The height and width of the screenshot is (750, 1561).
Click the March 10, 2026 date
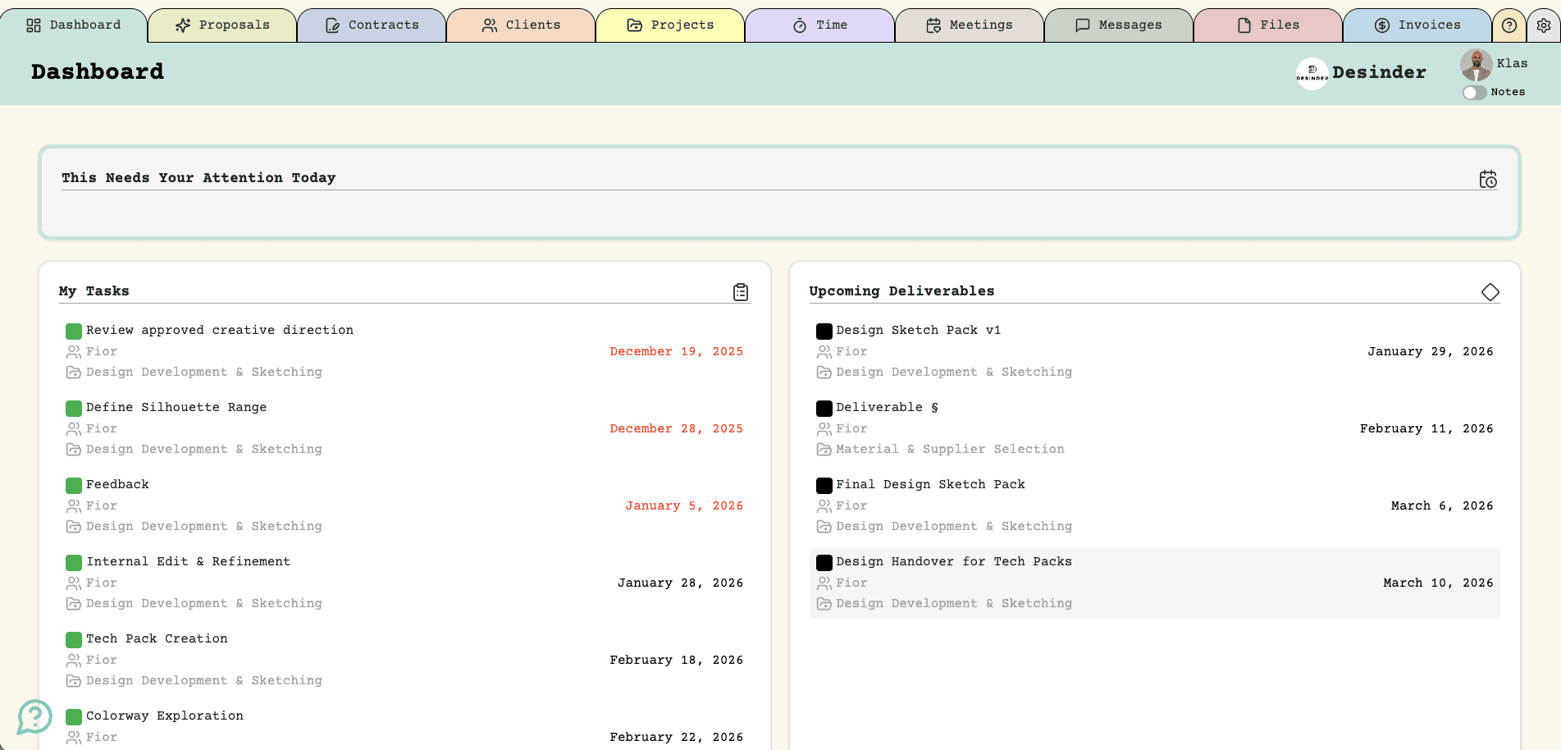1438,583
